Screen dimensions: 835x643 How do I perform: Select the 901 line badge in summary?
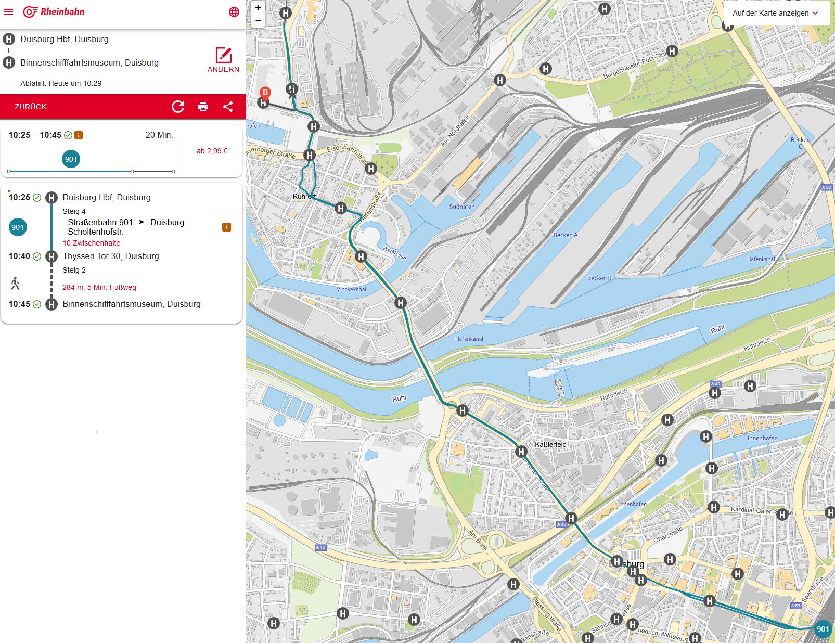[71, 159]
